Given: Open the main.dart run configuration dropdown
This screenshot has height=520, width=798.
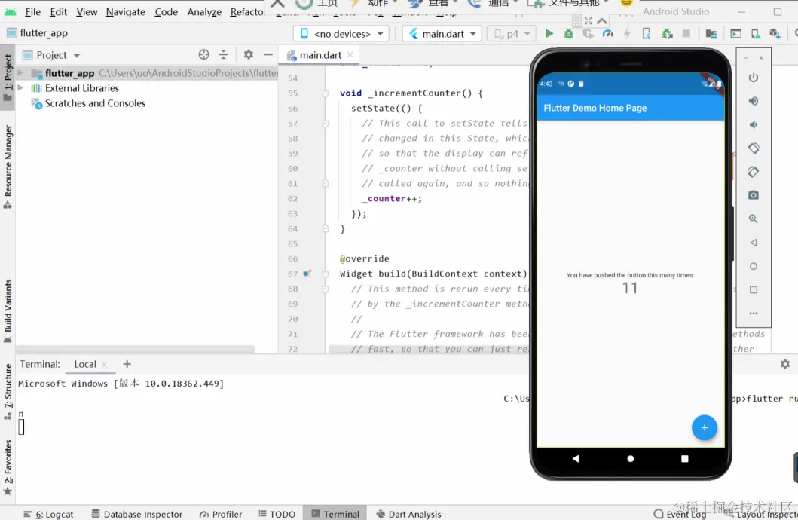Looking at the screenshot, I should click(442, 34).
